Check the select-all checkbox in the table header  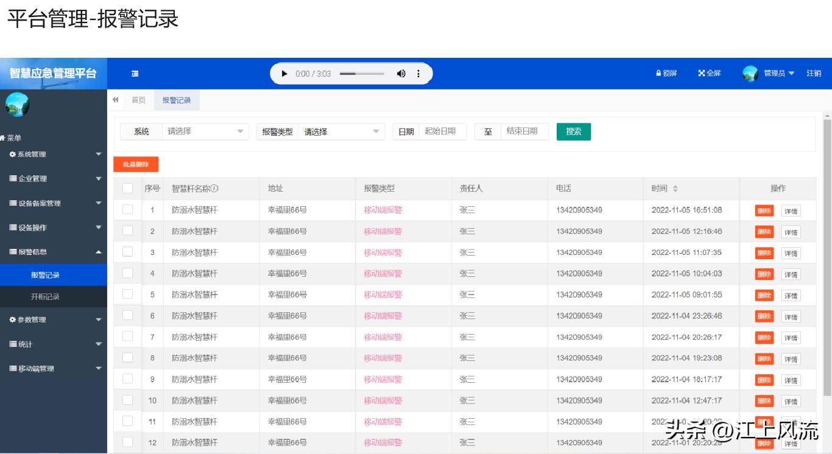coord(127,189)
